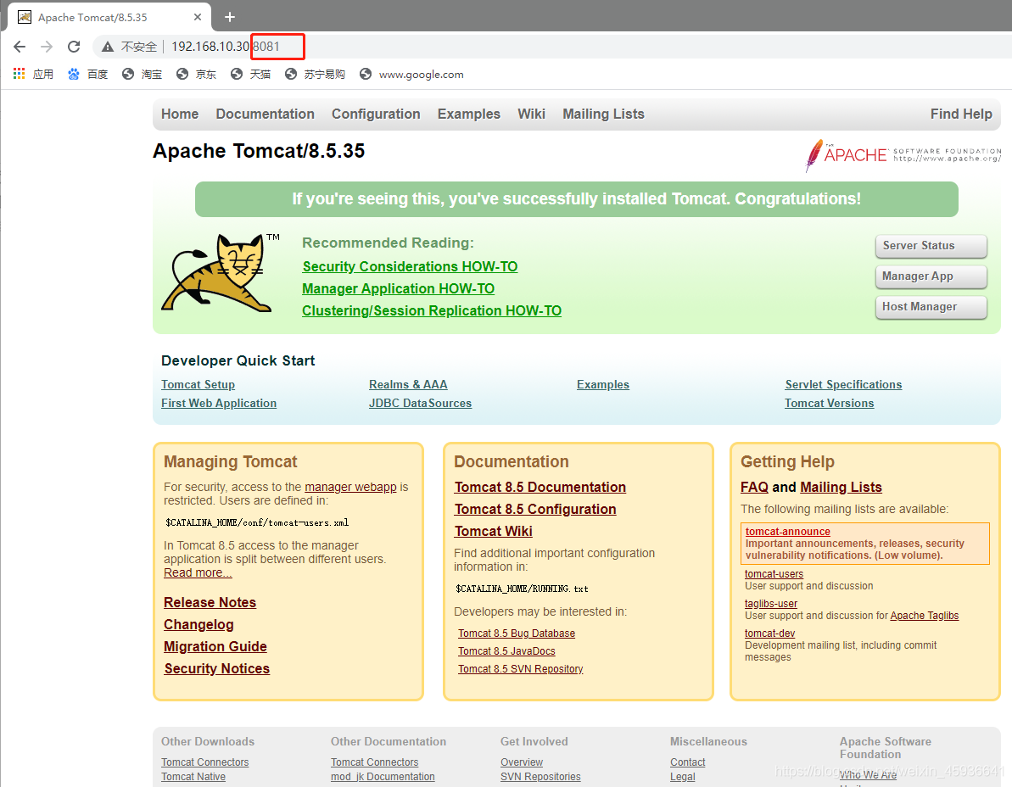1012x787 pixels.
Task: Open the tomcat-dev mailing list link
Action: click(769, 634)
